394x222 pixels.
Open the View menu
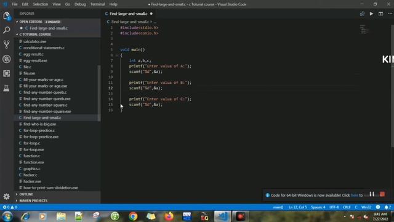[x=57, y=4]
